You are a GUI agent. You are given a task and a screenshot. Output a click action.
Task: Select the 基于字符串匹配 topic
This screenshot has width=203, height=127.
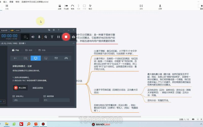pos(116,91)
